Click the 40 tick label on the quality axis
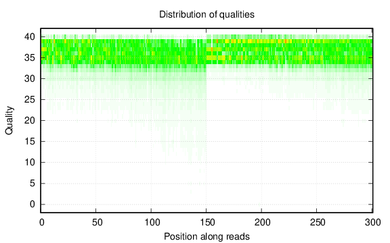Image resolution: width=390 pixels, height=243 pixels. click(30, 37)
